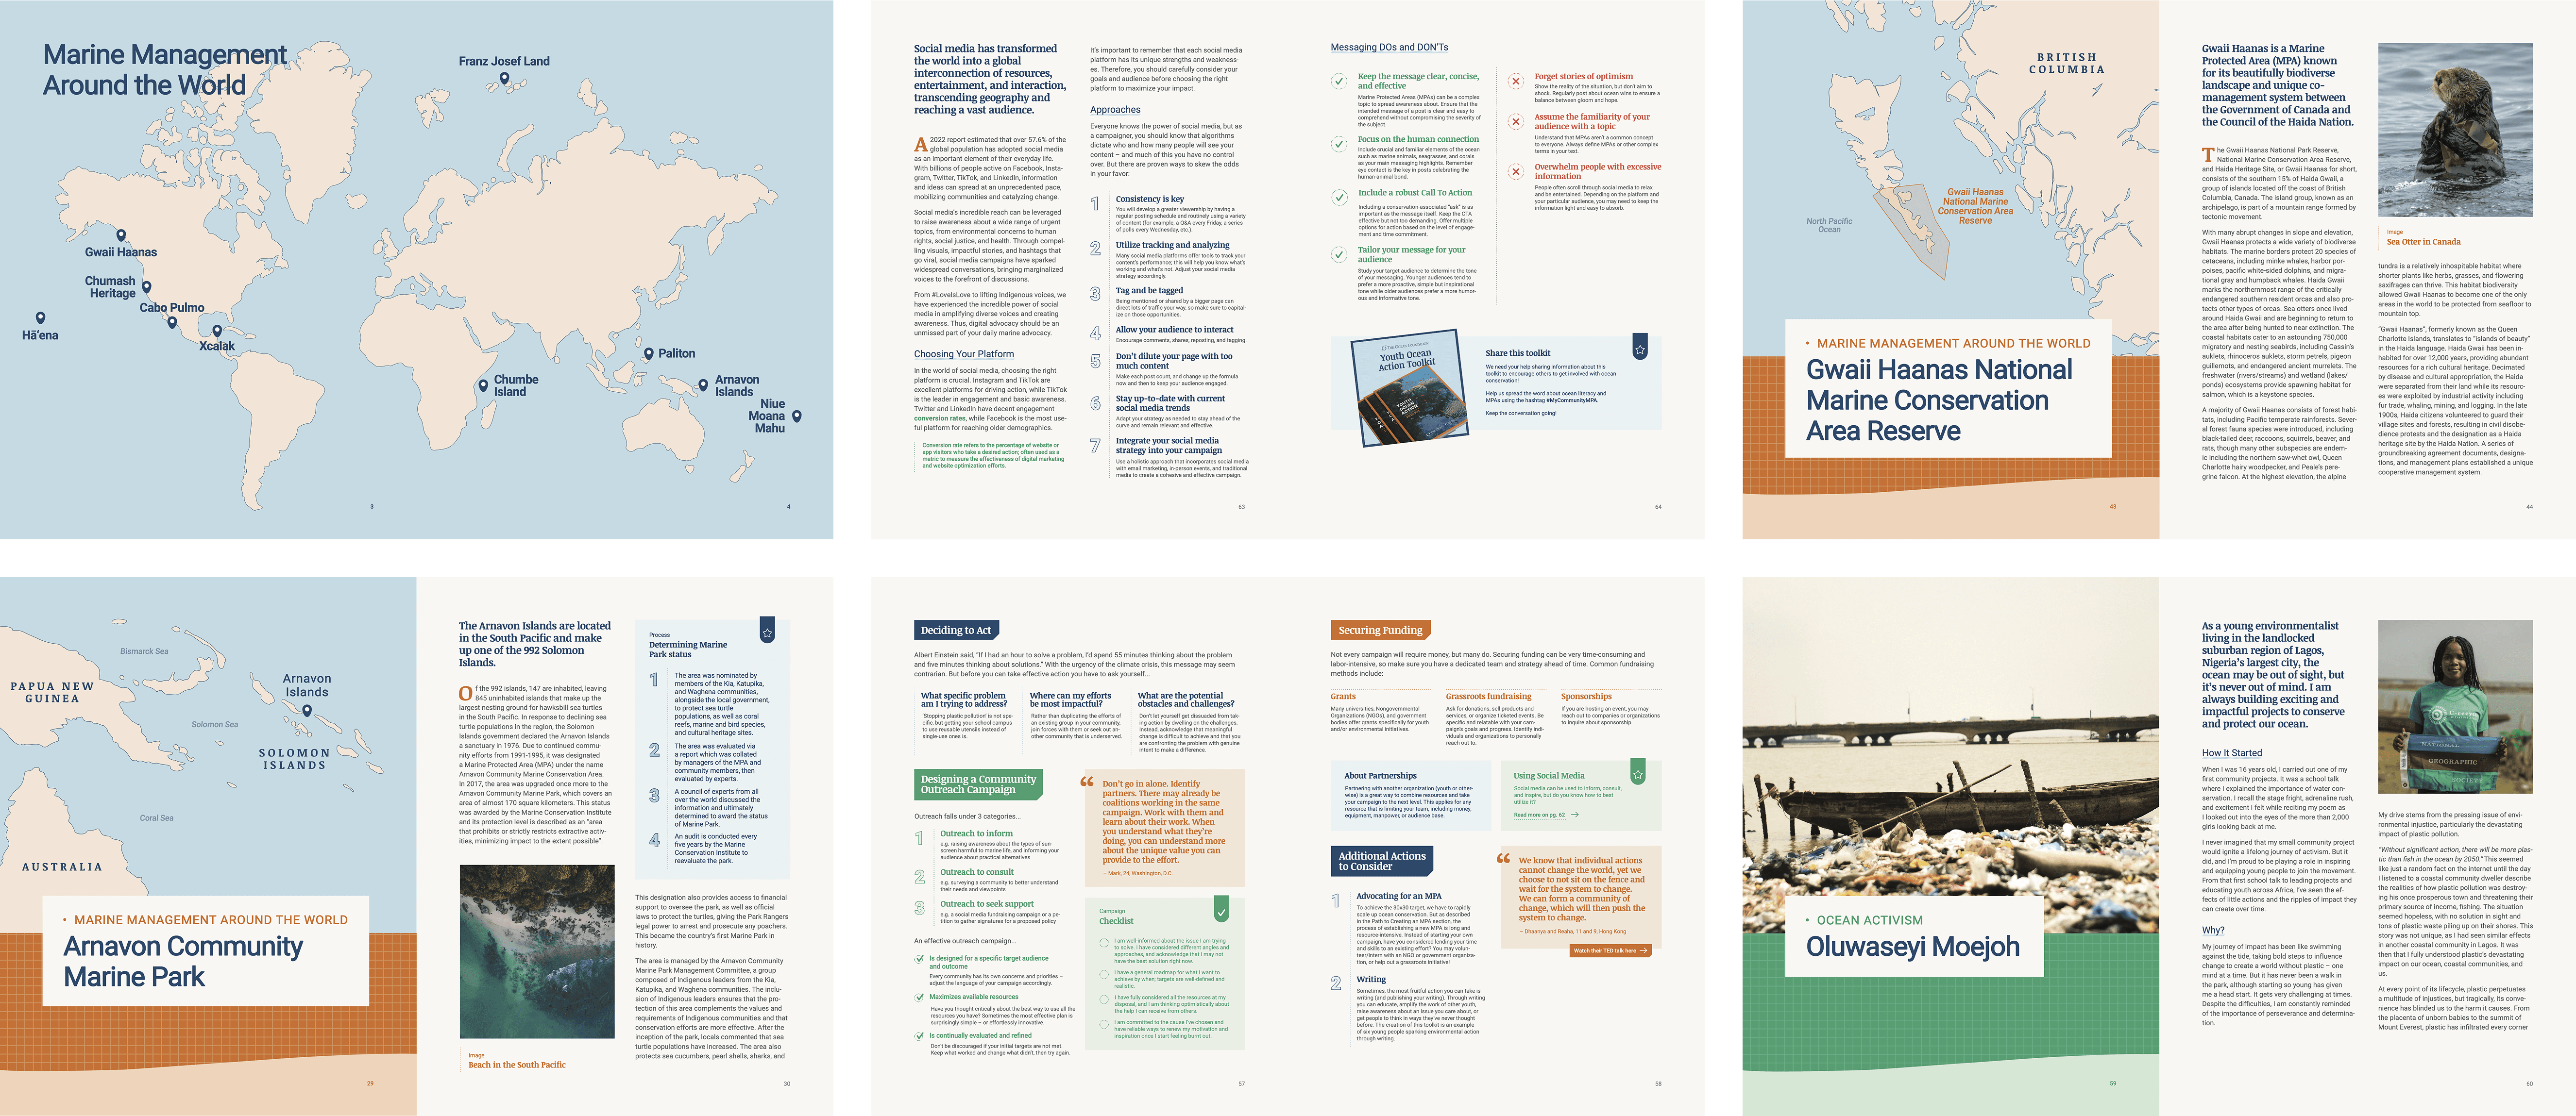This screenshot has width=2576, height=1116.
Task: Select the Gwaii Haanas pin on world map
Action: (121, 236)
